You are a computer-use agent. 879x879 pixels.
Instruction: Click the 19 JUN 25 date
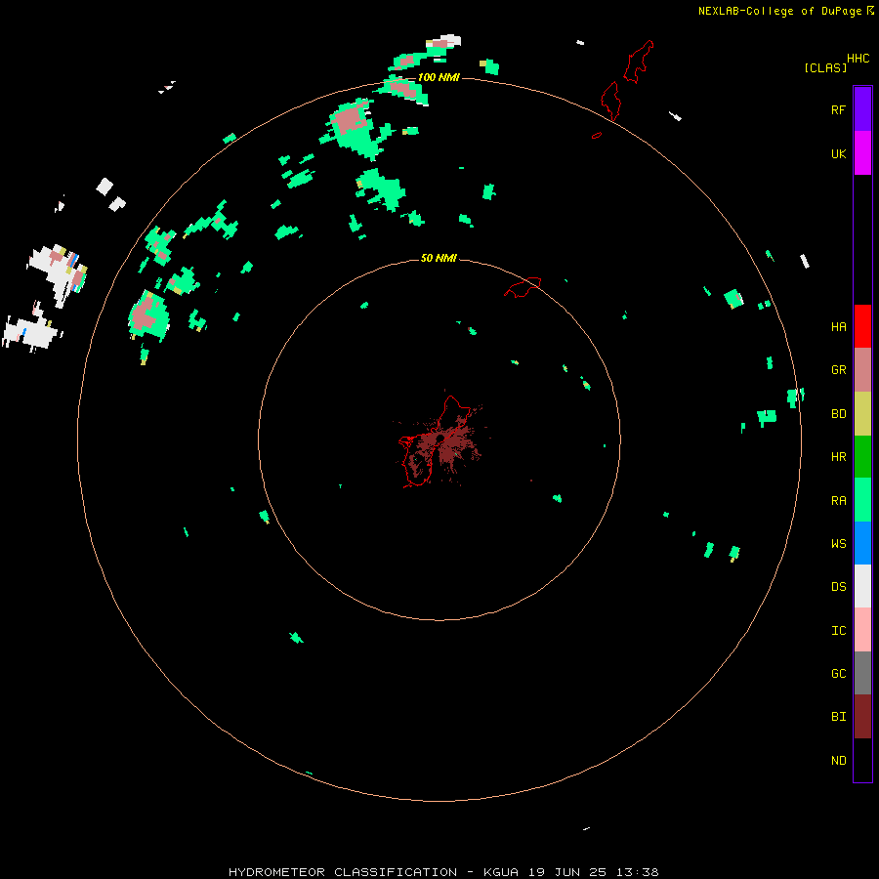[x=567, y=872]
